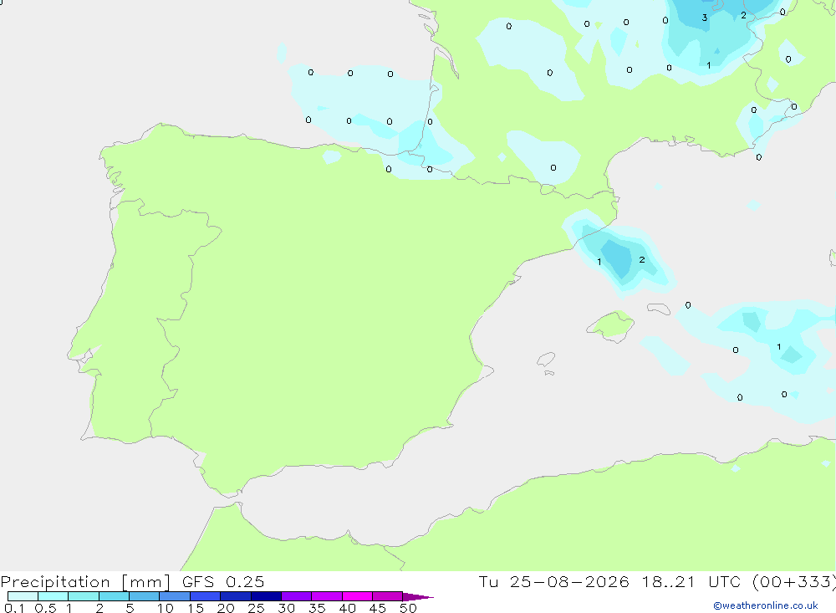Click the "20" legend scale label
836x613 pixels.
[226, 608]
